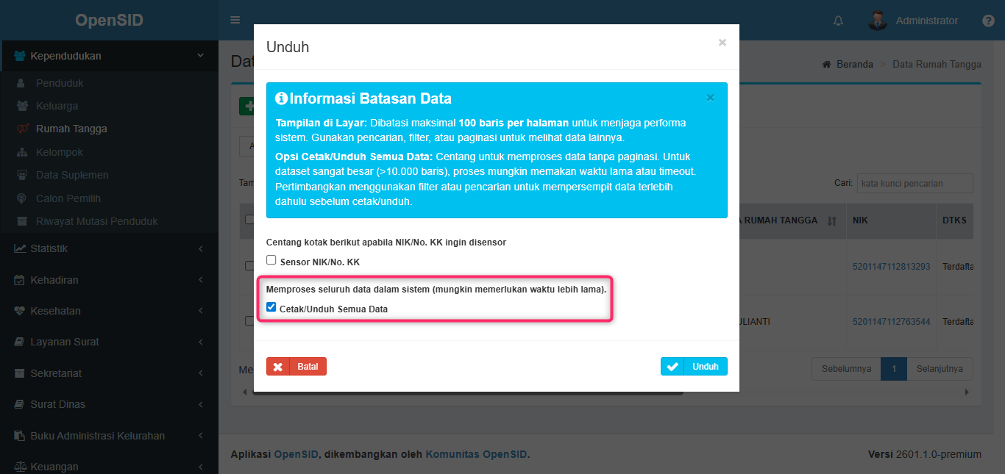Screen dimensions: 1005x474
Task: Click the Rumah Tangga sidebar icon
Action: pyautogui.click(x=22, y=129)
